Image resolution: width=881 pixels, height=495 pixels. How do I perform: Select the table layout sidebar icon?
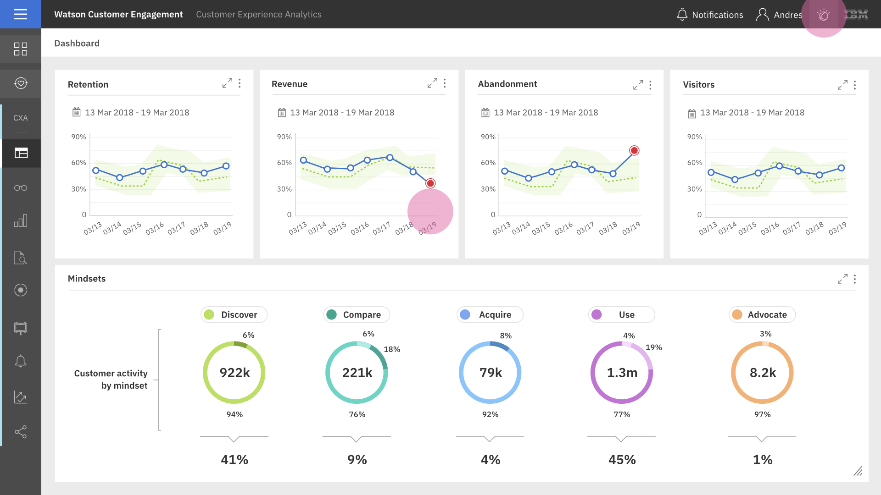coord(21,153)
